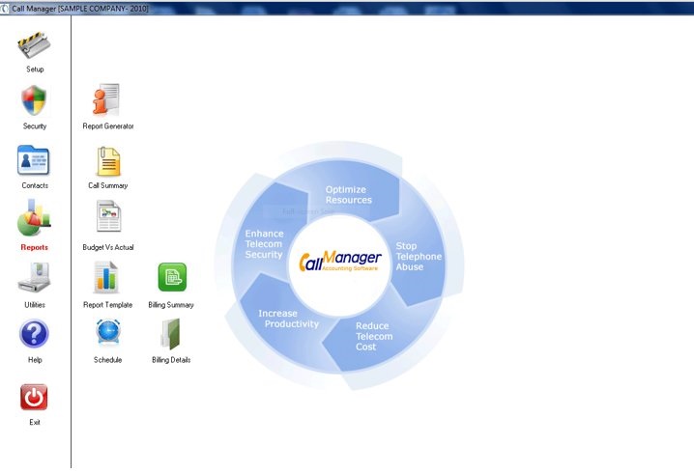
Task: Click the Reduce Telecom Cost segment
Action: click(x=373, y=336)
